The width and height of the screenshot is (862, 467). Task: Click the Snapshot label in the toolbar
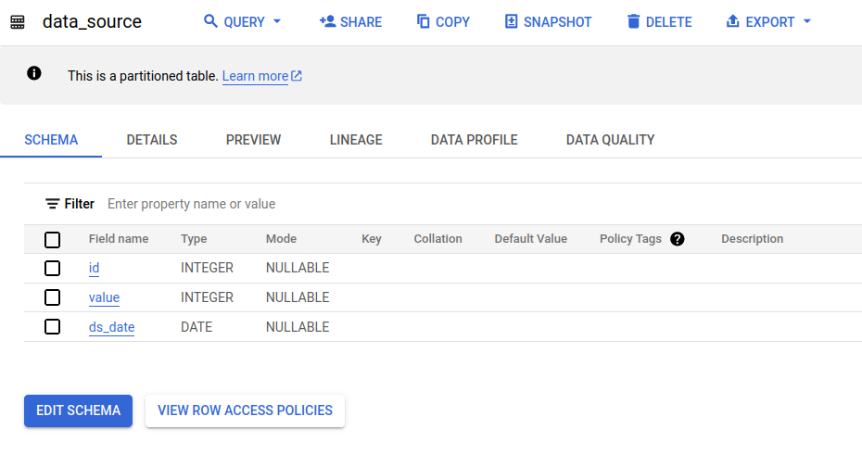coord(557,22)
